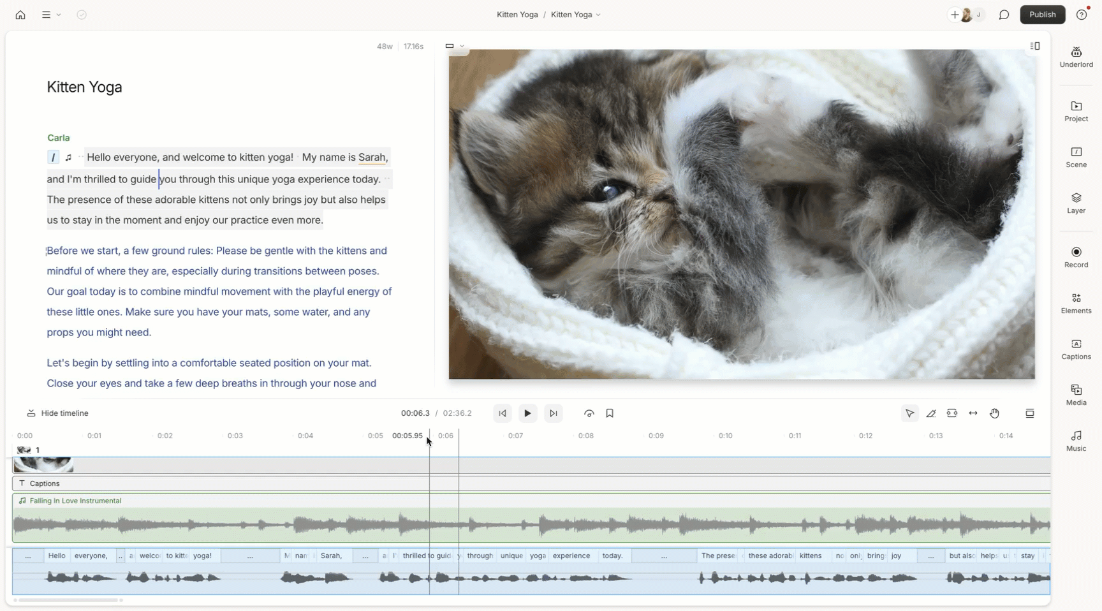Open the Elements panel
1102x611 pixels.
[1076, 303]
